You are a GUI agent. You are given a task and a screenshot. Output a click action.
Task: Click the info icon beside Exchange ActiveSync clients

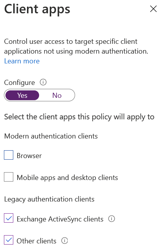[x=111, y=219]
